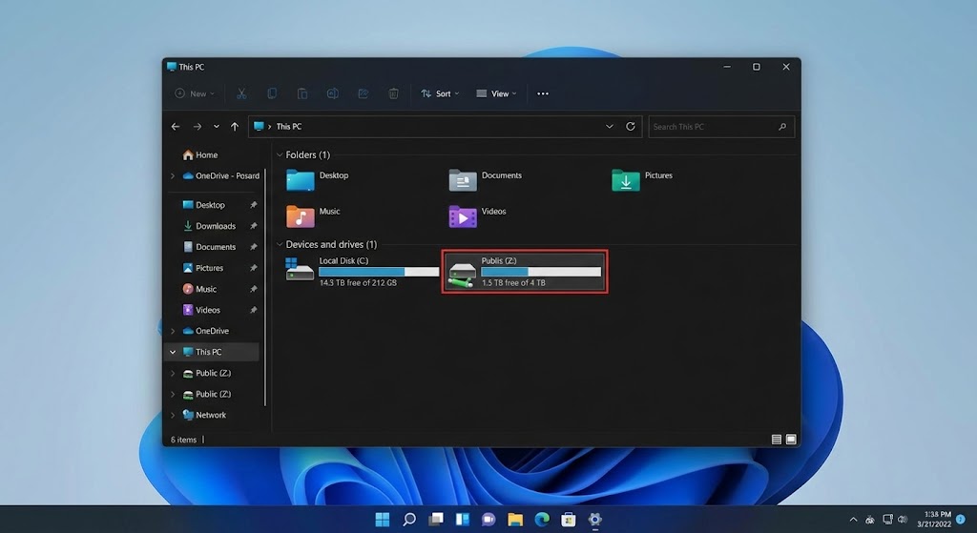This screenshot has width=977, height=533.
Task: Go to Home in the sidebar
Action: coord(206,154)
